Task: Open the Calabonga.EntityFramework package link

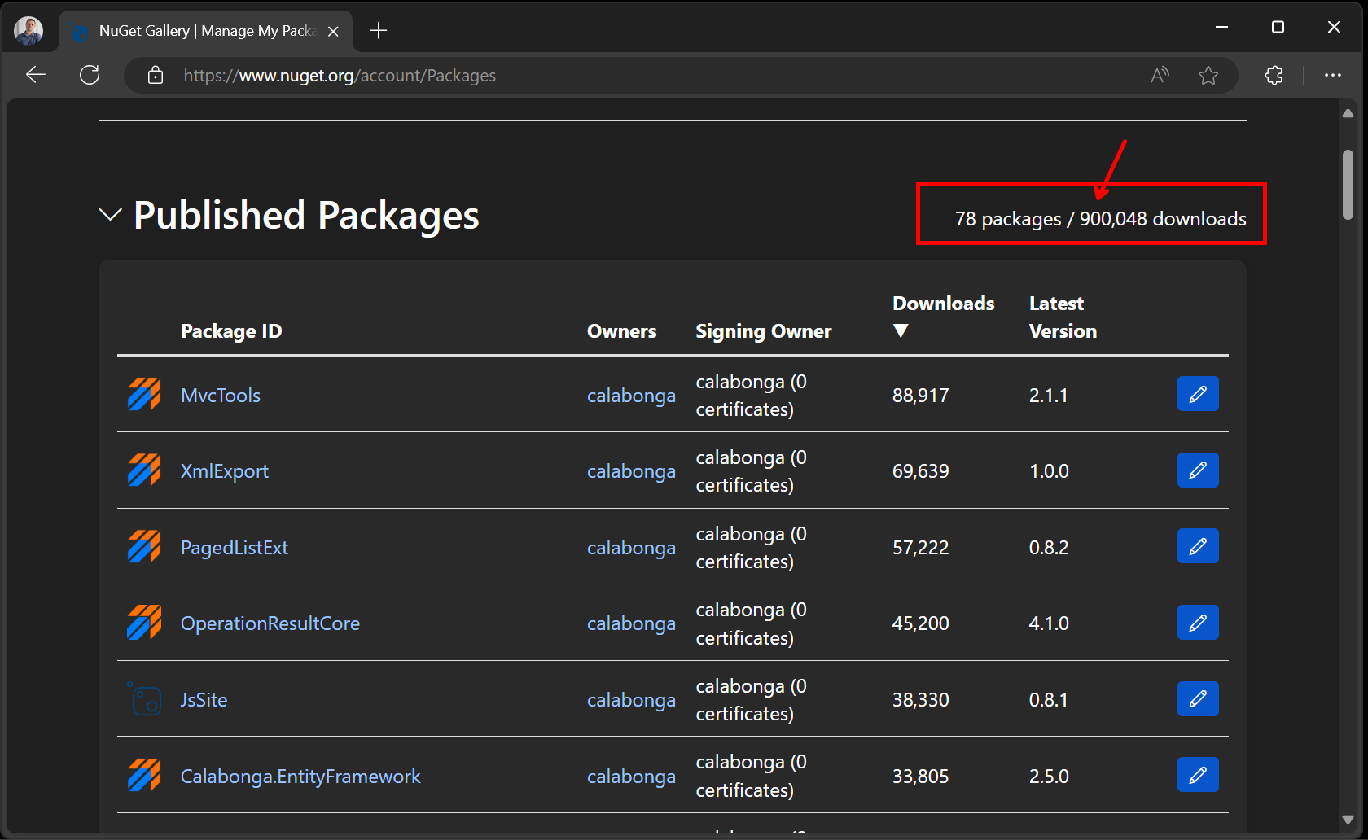Action: point(300,777)
